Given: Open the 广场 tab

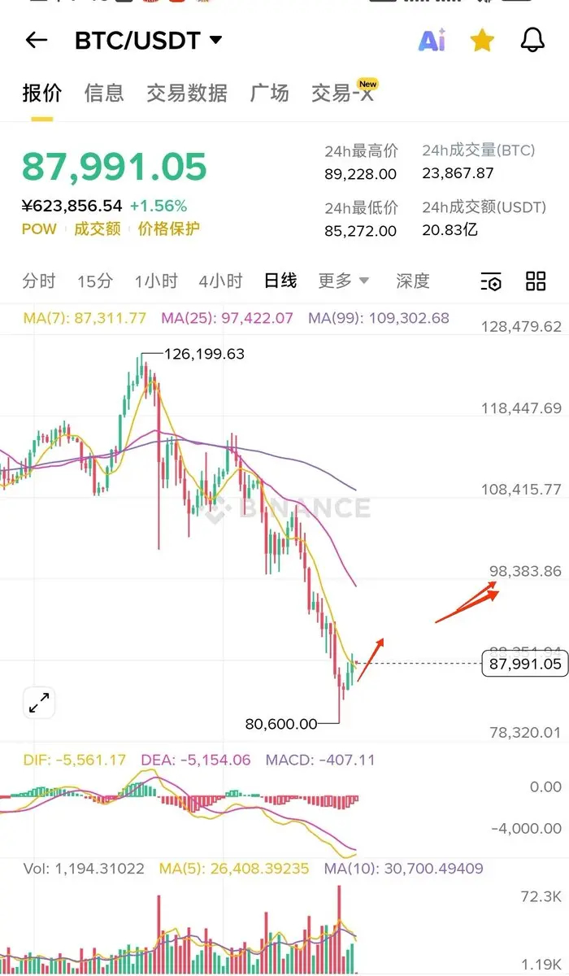Looking at the screenshot, I should click(269, 93).
